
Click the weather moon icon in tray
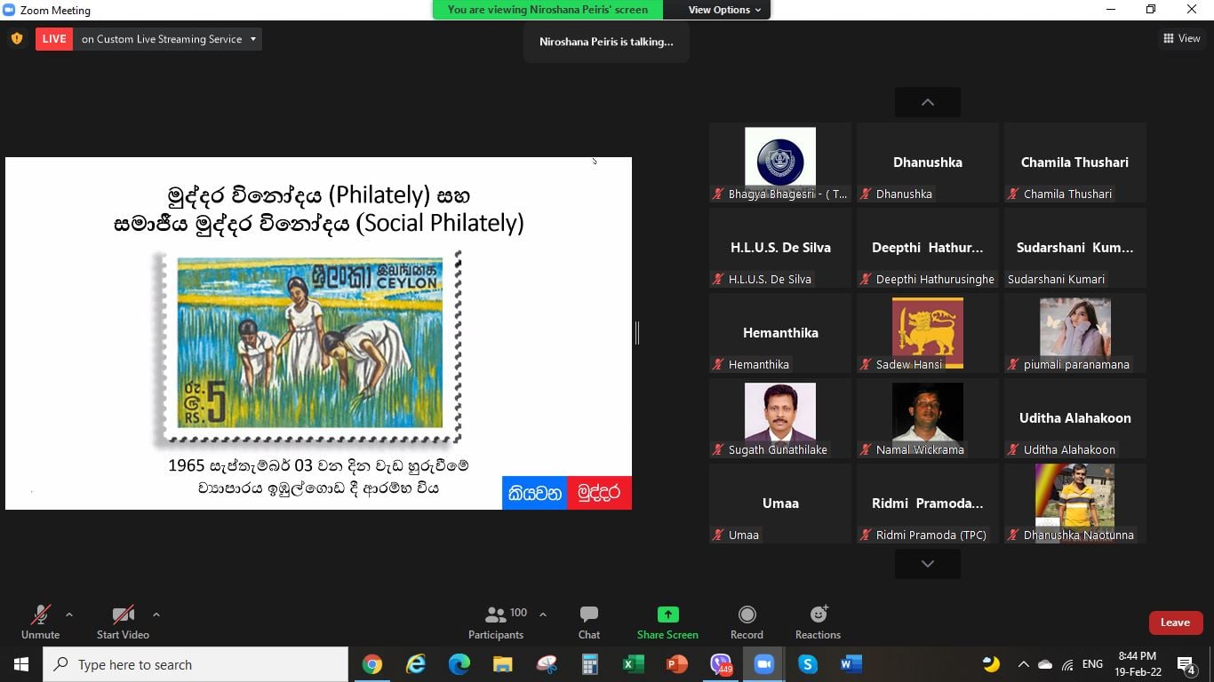tap(991, 664)
